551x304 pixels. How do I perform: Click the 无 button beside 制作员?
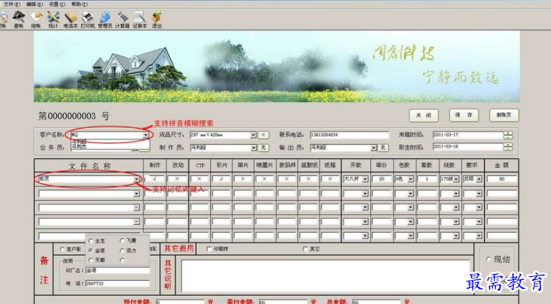tap(263, 148)
